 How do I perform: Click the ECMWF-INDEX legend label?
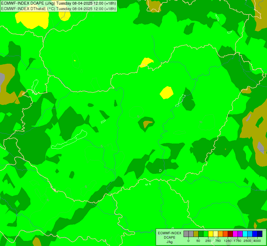(170, 233)
